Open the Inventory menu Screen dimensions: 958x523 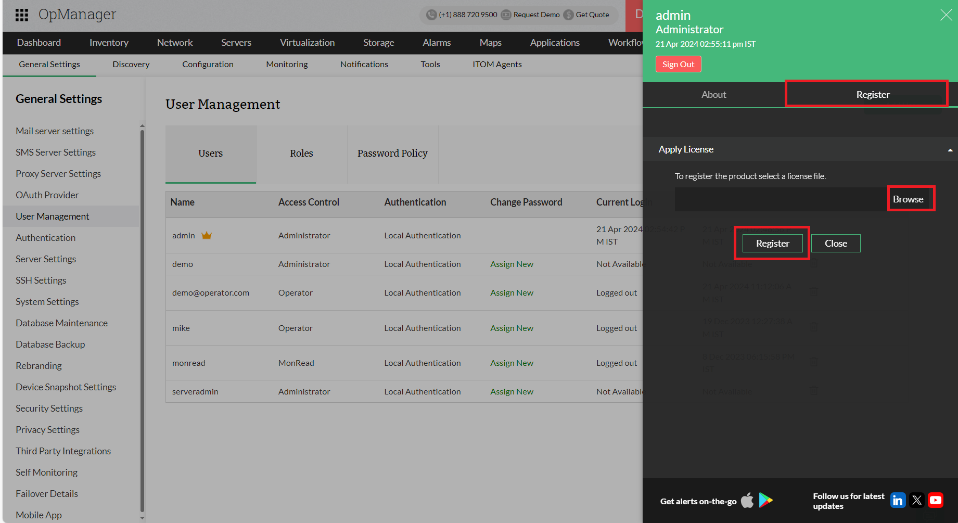click(109, 43)
